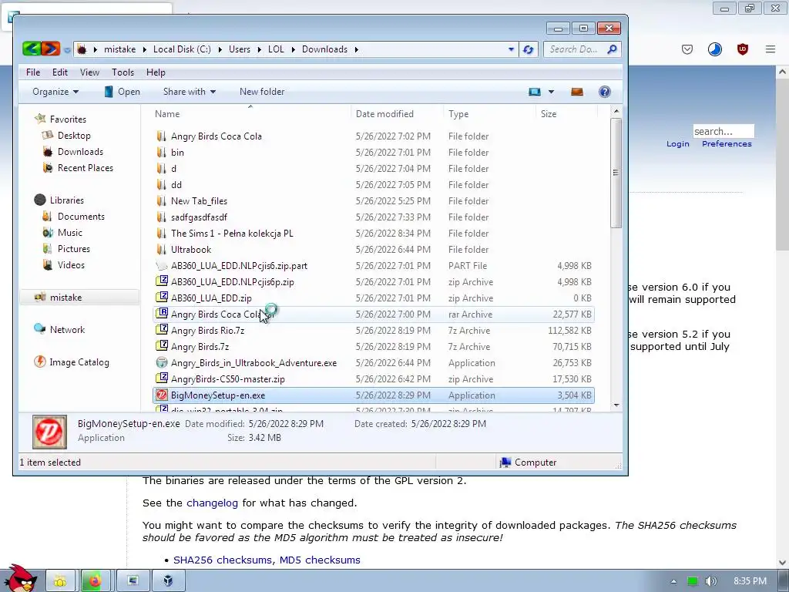The height and width of the screenshot is (592, 789).
Task: Click the uBlock Origin shield icon in Firefox
Action: pyautogui.click(x=742, y=49)
